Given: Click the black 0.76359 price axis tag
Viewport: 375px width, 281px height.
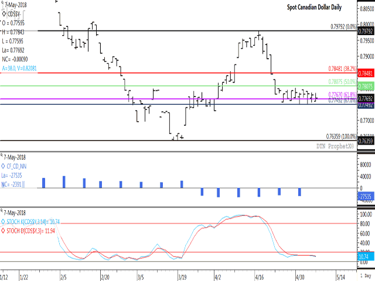Looking at the screenshot, I should [366, 141].
